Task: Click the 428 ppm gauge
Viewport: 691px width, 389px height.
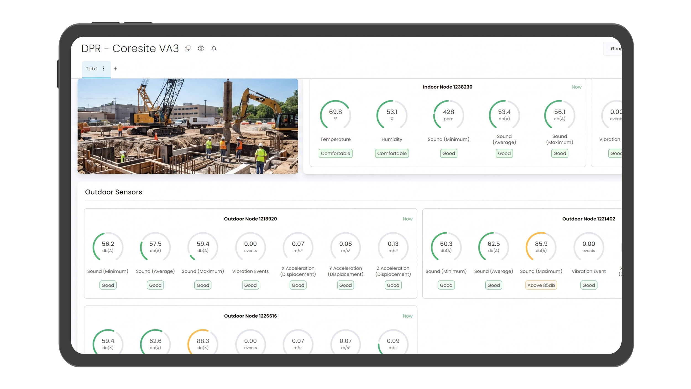Action: point(448,115)
